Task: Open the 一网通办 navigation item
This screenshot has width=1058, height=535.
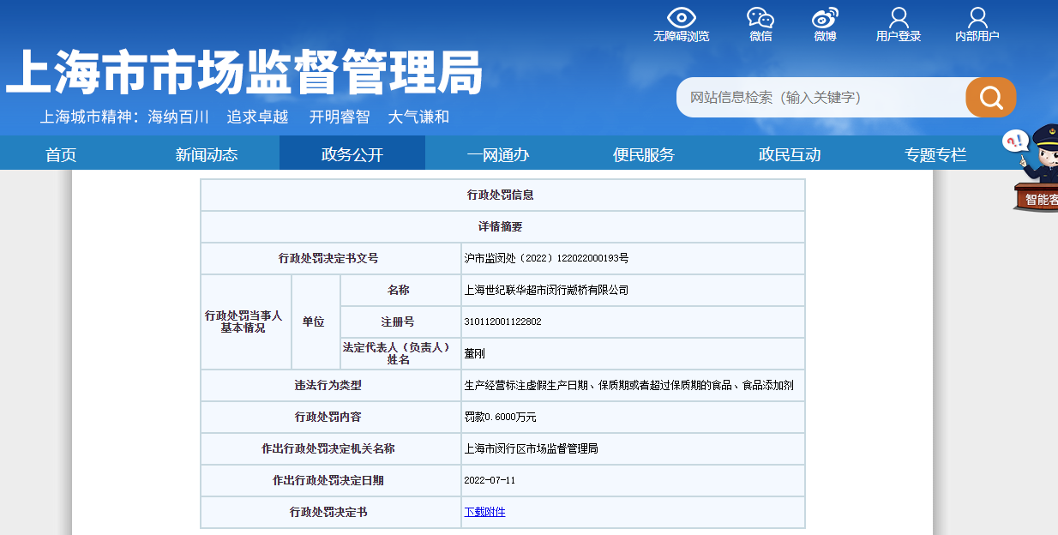Action: pos(498,154)
